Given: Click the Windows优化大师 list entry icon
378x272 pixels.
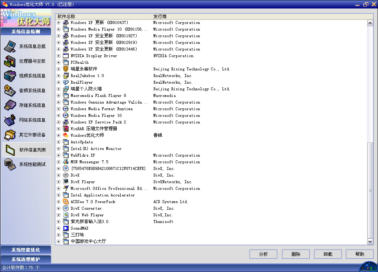Looking at the screenshot, I should [x=66, y=135].
